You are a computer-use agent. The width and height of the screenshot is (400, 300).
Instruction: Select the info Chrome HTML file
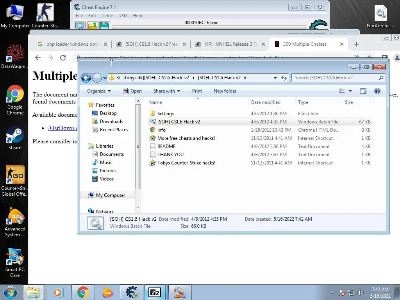(x=161, y=130)
